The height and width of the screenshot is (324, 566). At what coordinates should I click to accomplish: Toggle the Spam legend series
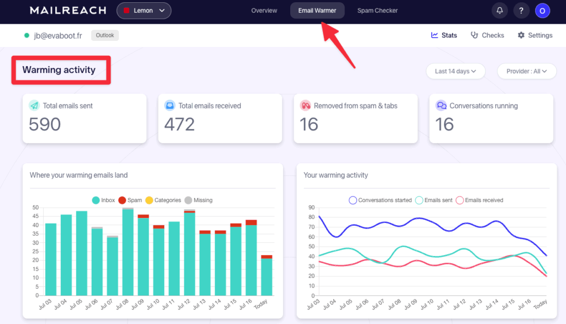pyautogui.click(x=130, y=200)
